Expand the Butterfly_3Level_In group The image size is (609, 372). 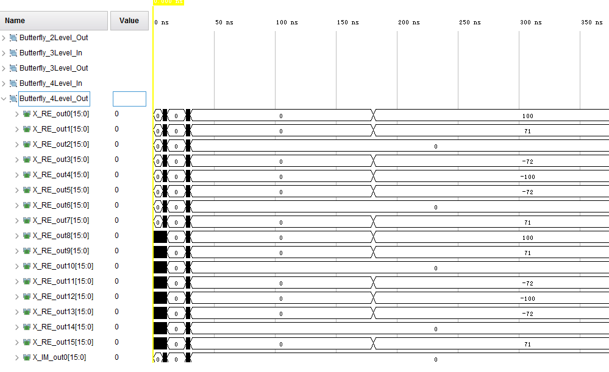(4, 53)
